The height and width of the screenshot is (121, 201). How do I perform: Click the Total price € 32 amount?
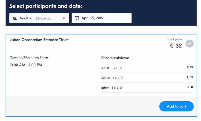pos(176,46)
